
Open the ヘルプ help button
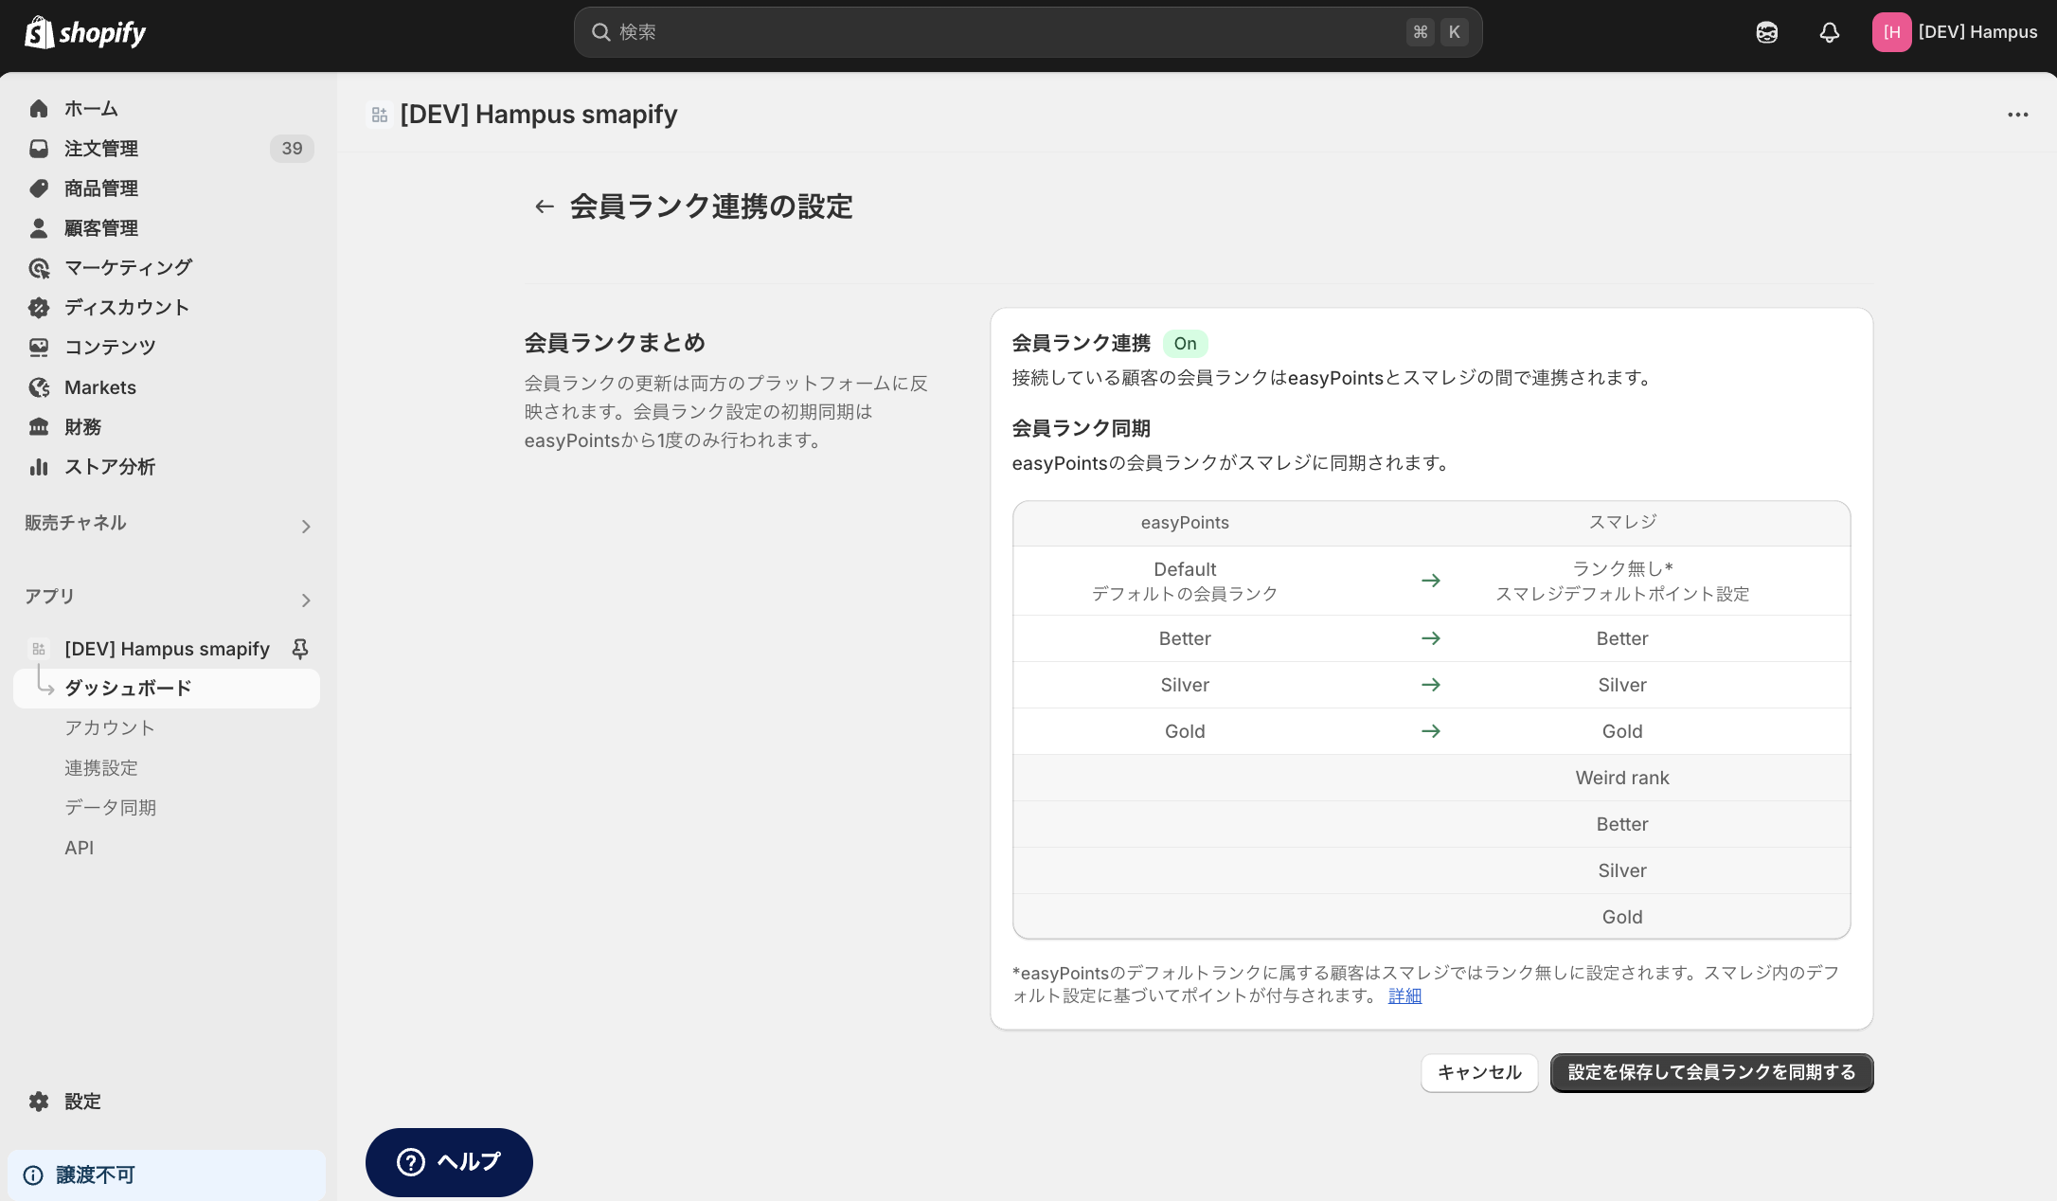(449, 1161)
